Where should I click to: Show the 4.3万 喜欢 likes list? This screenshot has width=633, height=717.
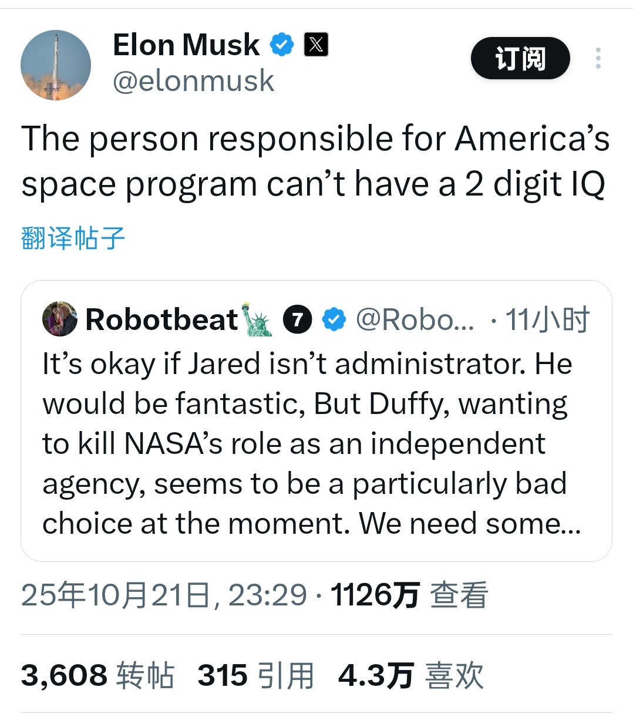point(410,675)
